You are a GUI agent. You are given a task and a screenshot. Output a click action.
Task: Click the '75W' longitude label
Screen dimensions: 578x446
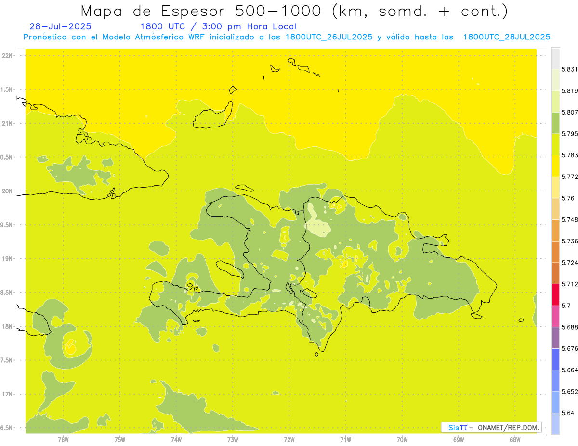click(120, 439)
